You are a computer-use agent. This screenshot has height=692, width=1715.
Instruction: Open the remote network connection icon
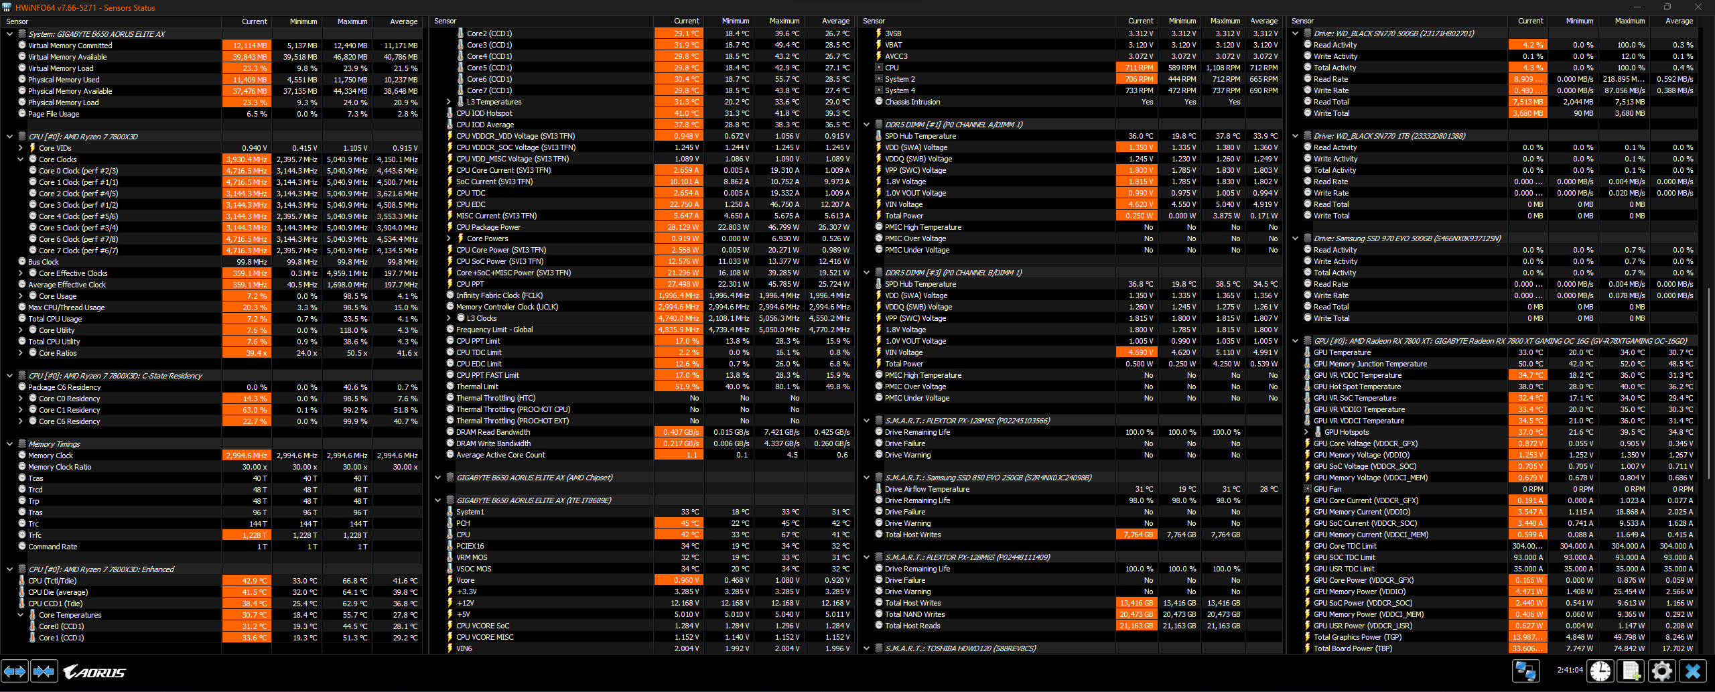click(1525, 671)
